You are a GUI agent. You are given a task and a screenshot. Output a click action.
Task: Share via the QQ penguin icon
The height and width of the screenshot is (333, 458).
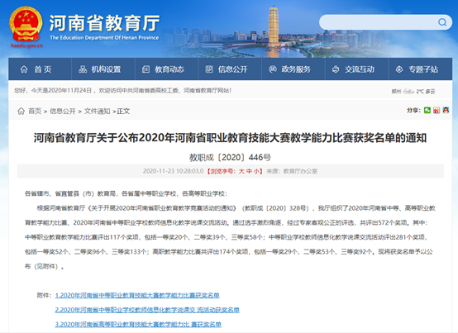coord(446,110)
